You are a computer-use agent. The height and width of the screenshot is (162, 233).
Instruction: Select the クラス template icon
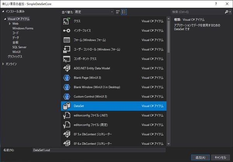point(66,21)
